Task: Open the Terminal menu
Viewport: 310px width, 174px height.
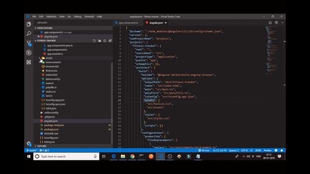Action: click(89, 16)
